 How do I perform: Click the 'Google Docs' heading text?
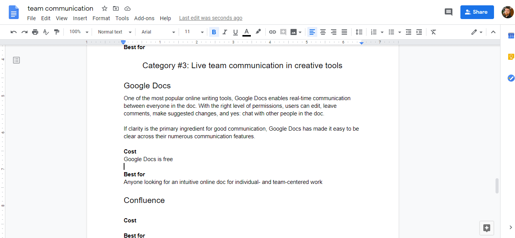click(x=147, y=86)
